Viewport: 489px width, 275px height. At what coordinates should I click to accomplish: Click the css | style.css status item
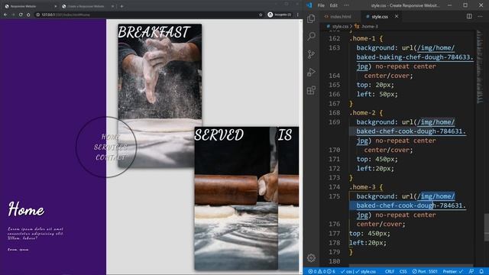pos(358,272)
